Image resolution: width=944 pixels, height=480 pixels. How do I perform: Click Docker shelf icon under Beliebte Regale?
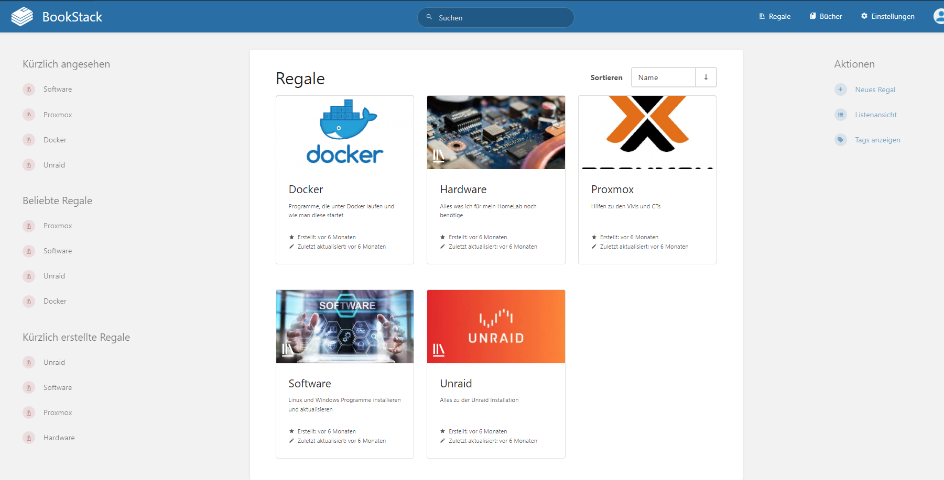[x=29, y=302]
